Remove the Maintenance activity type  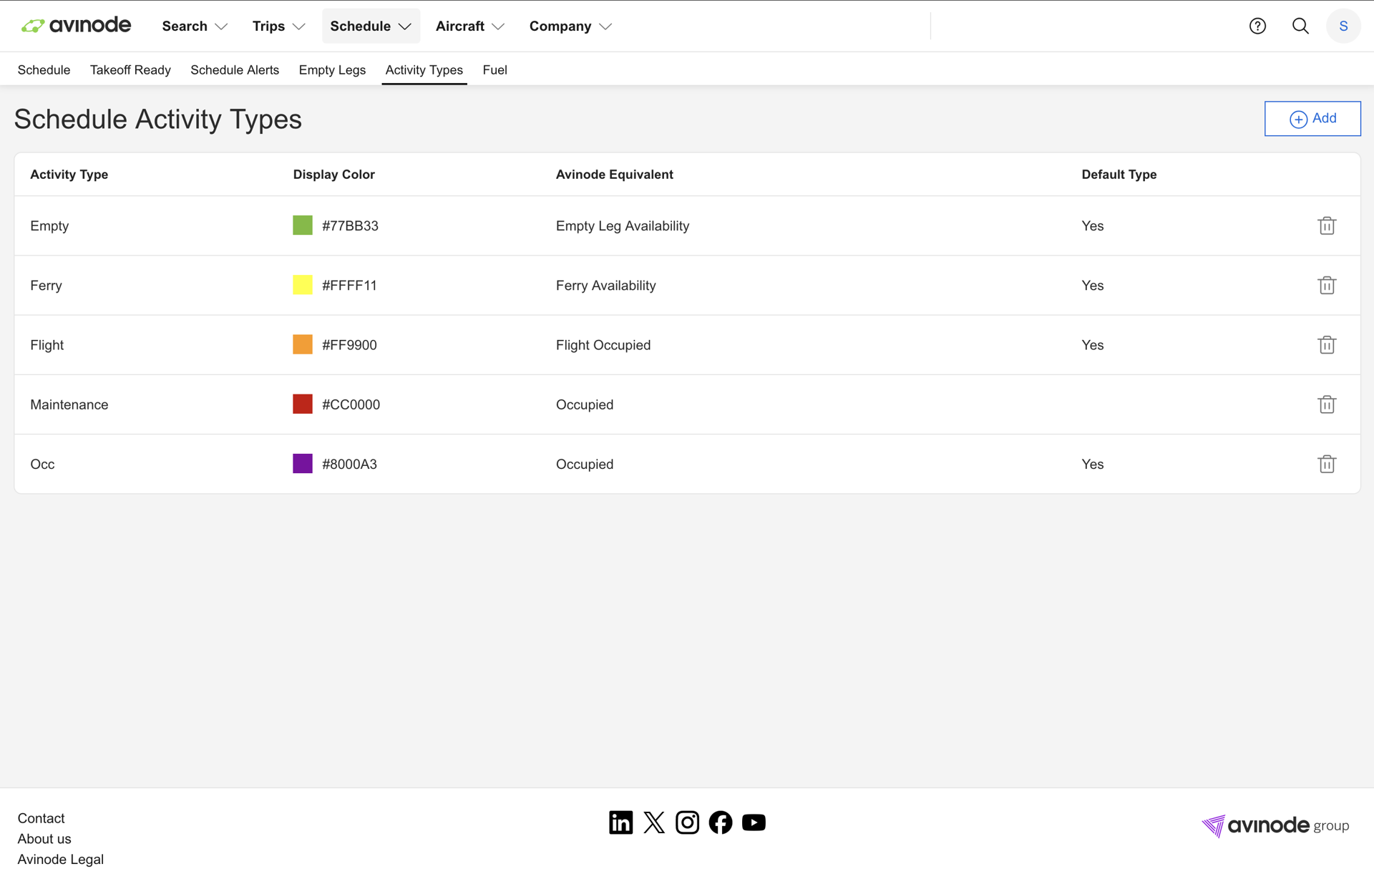1326,404
